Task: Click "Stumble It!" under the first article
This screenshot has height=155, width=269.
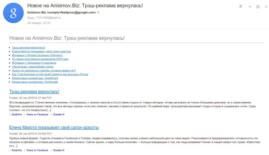Action: [58, 114]
